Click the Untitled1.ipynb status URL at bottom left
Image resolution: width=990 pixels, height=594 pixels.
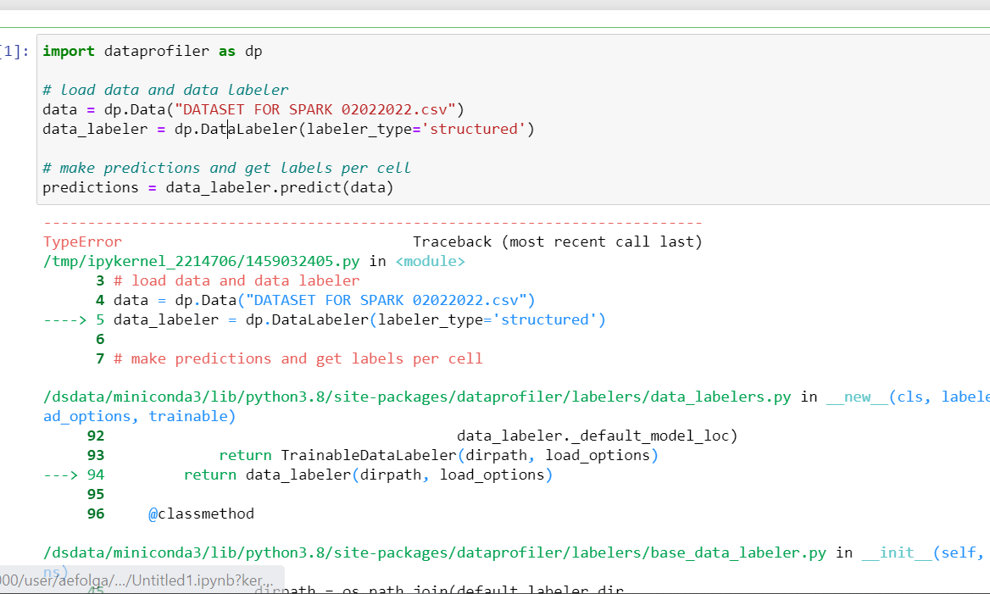pos(136,580)
